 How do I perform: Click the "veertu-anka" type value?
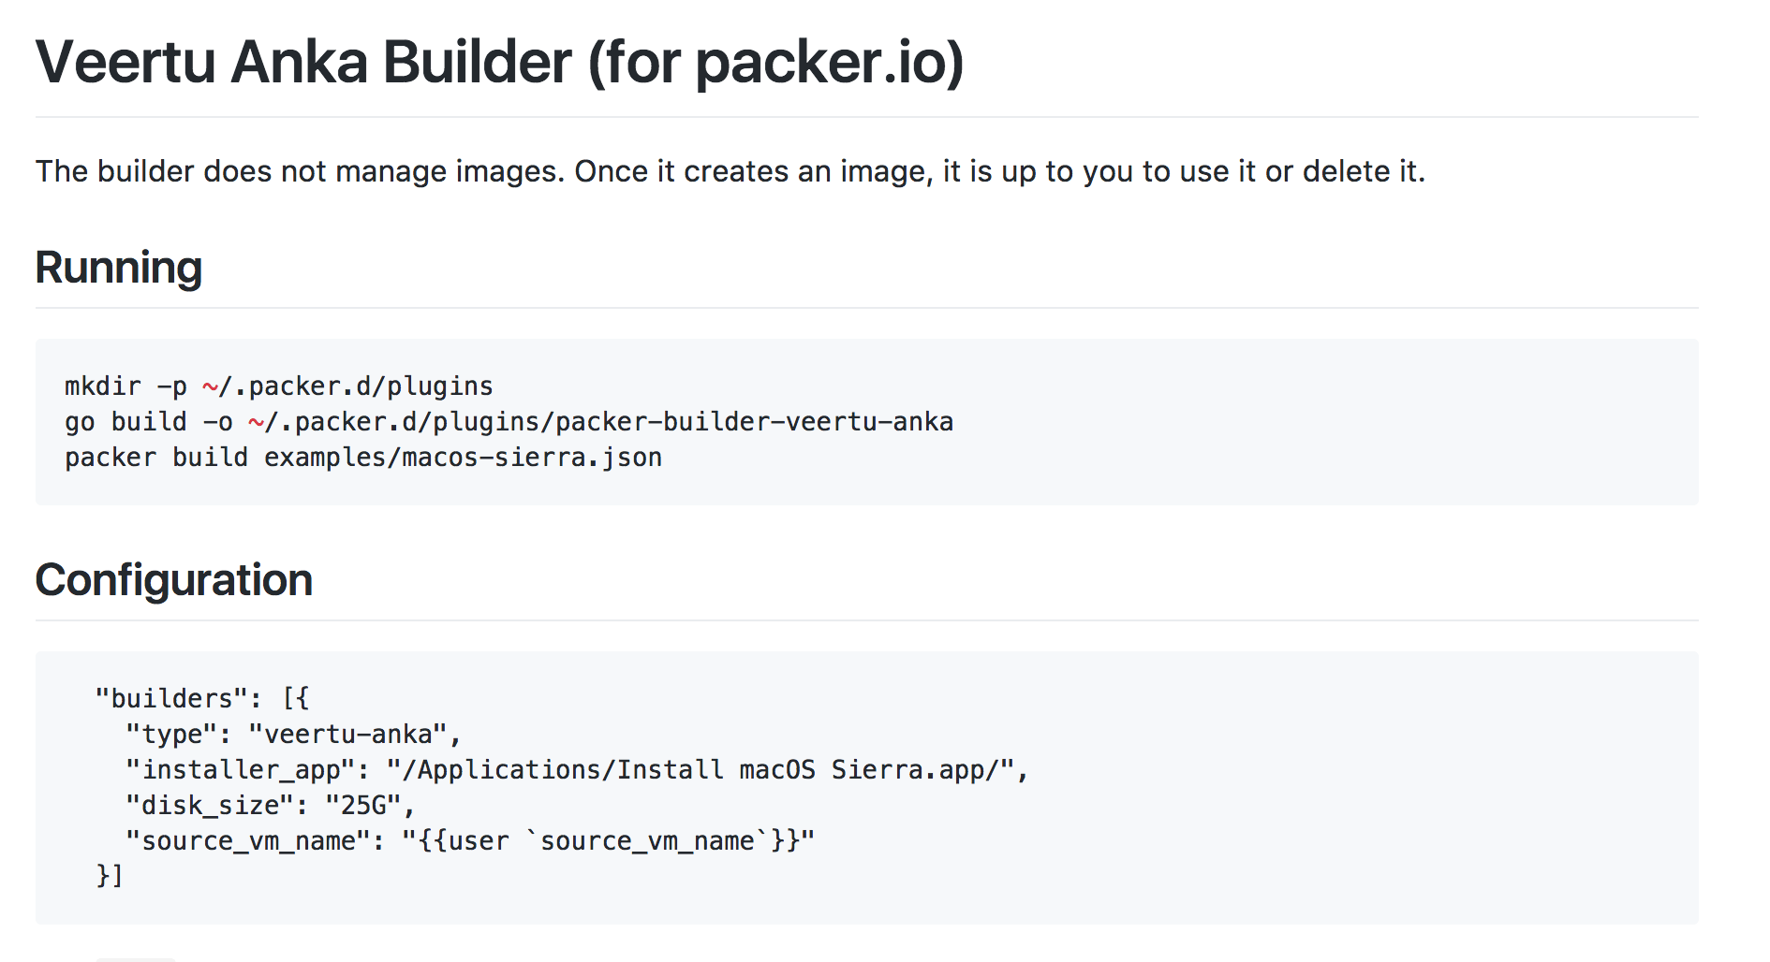pyautogui.click(x=347, y=734)
